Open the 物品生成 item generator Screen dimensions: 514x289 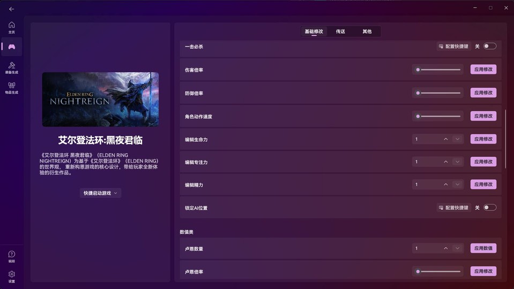point(11,87)
